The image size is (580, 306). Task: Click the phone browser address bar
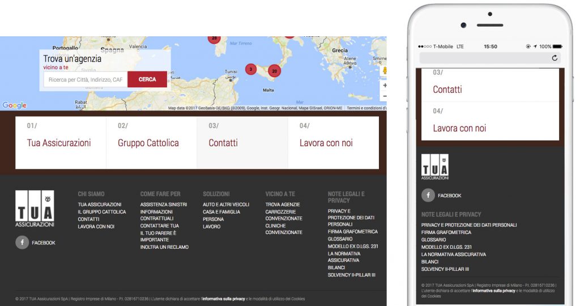tap(490, 58)
